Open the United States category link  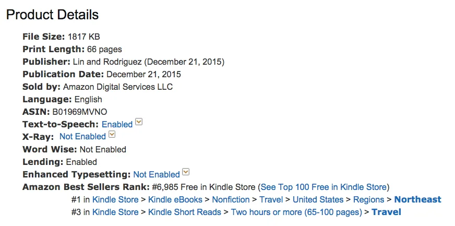point(318,199)
